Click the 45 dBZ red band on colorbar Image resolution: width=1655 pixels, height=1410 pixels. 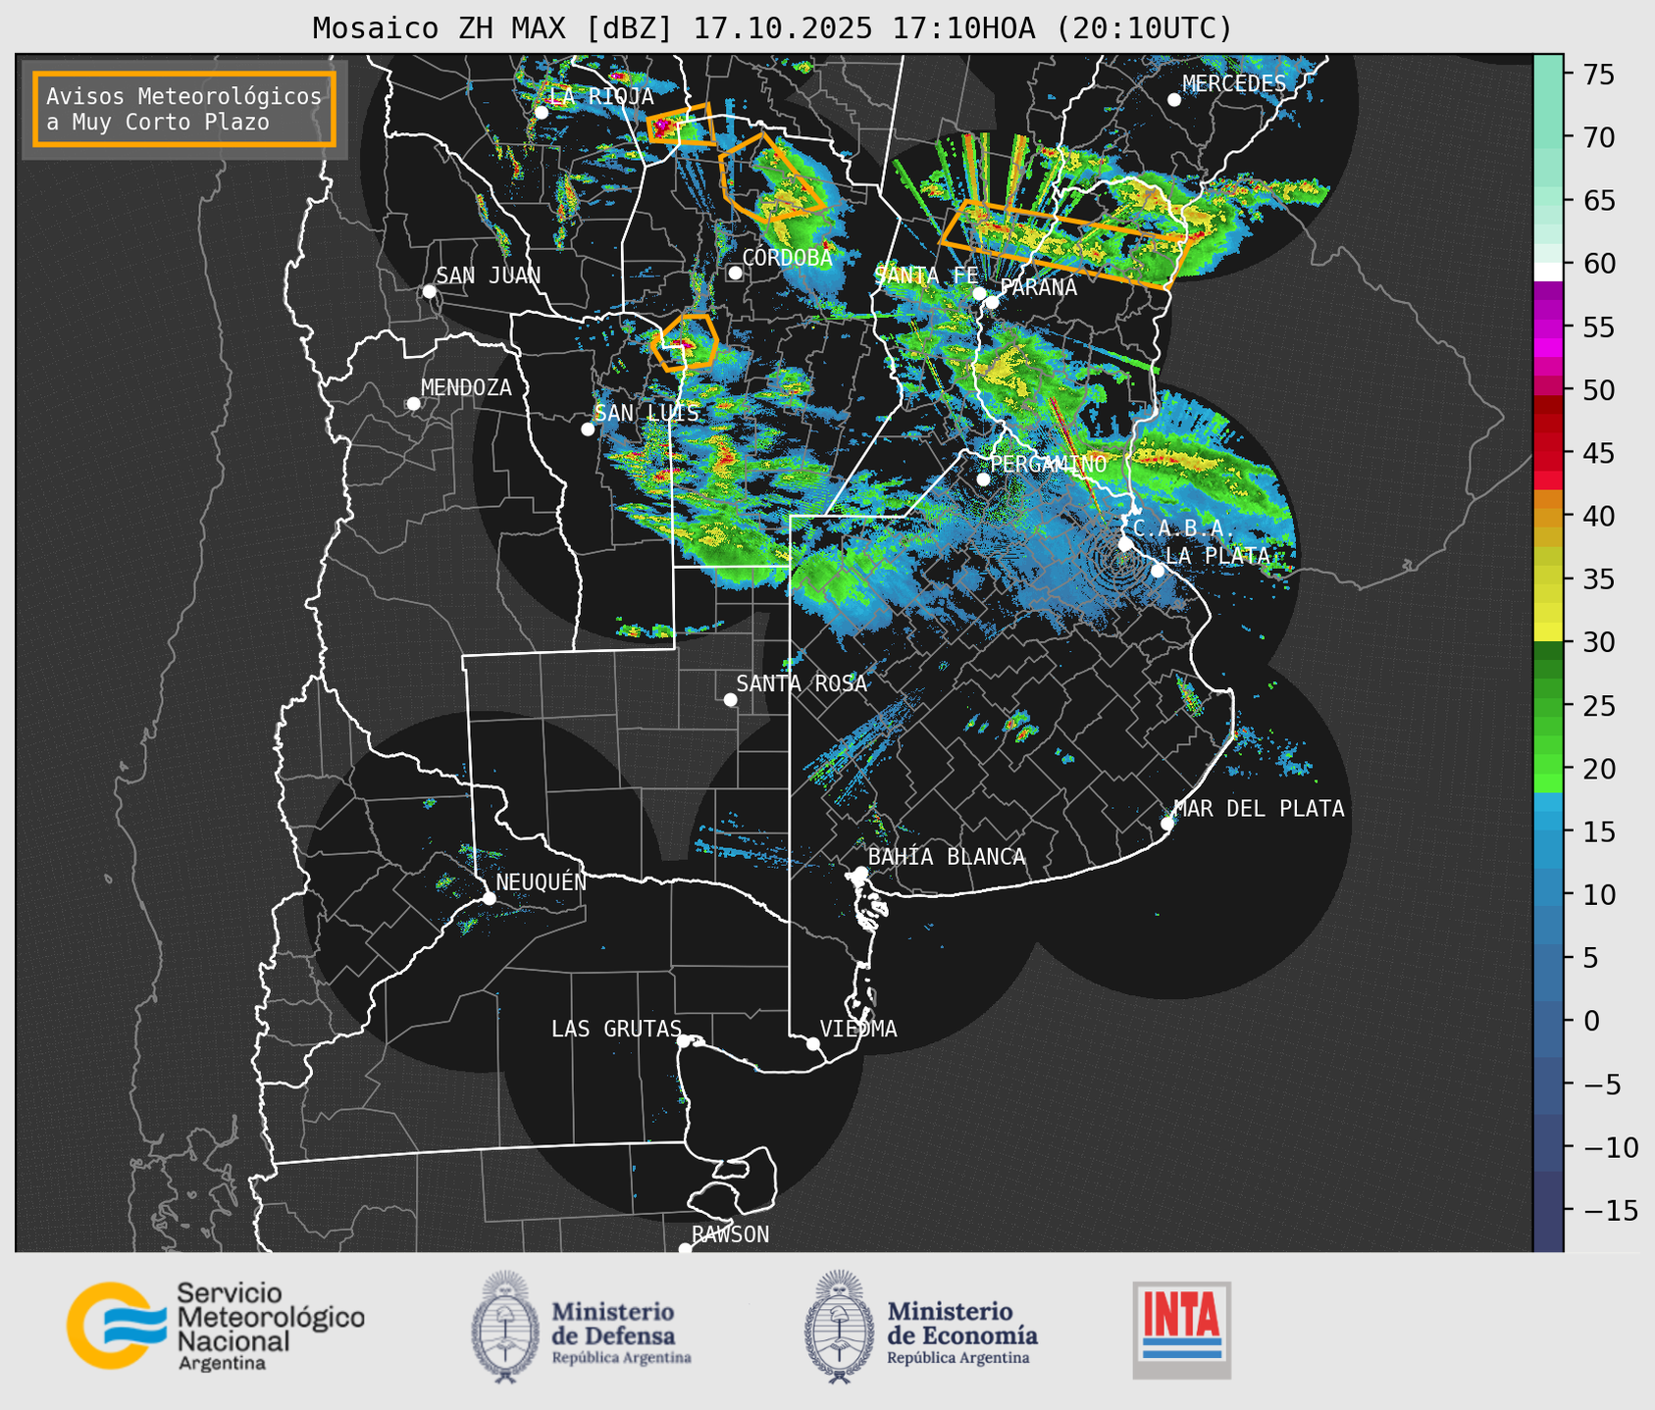coord(1548,453)
